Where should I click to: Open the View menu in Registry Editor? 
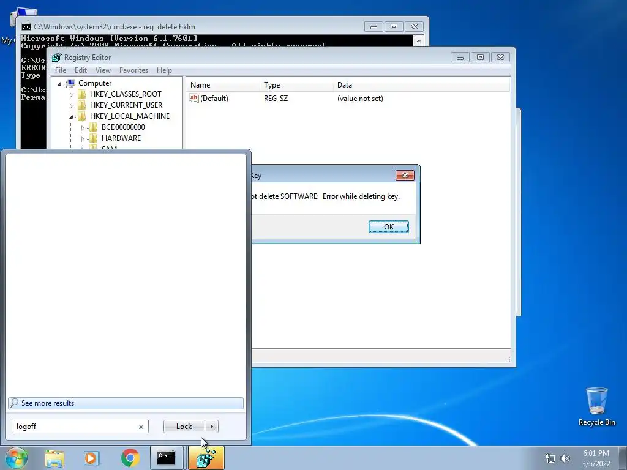103,70
